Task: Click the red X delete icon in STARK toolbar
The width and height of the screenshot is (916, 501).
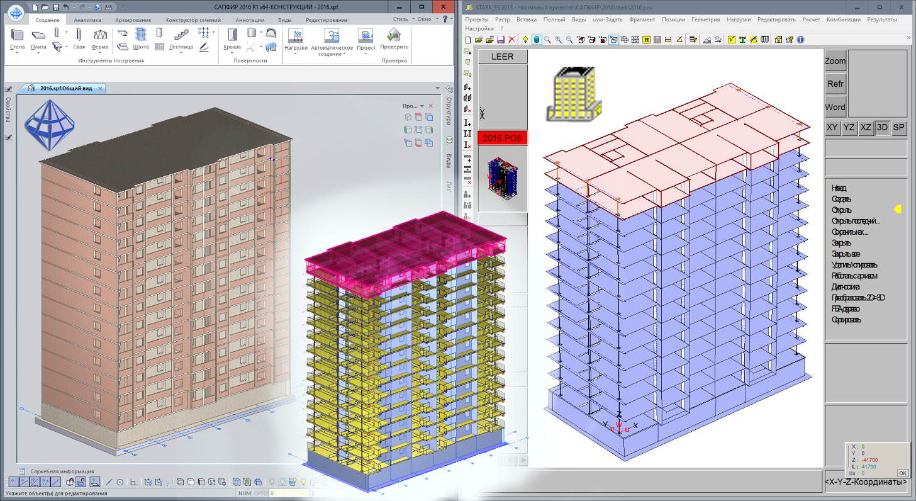Action: [x=511, y=40]
